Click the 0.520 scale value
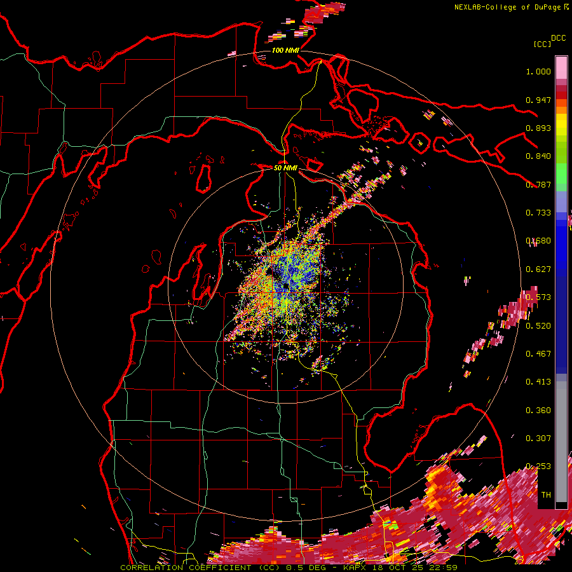 click(538, 326)
